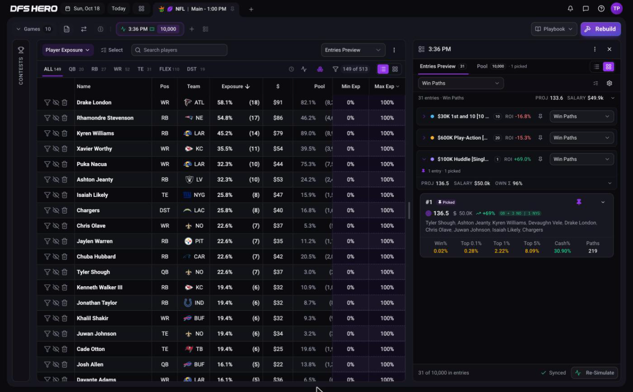Click the clock icon above the player table
633x392 pixels.
291,69
